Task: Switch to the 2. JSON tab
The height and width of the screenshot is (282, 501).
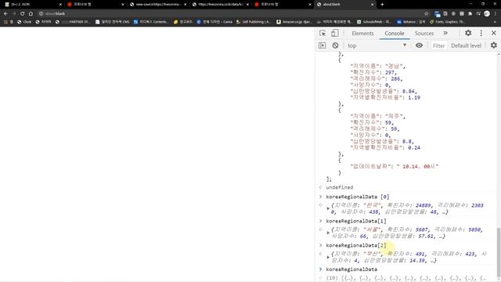Action: point(32,5)
